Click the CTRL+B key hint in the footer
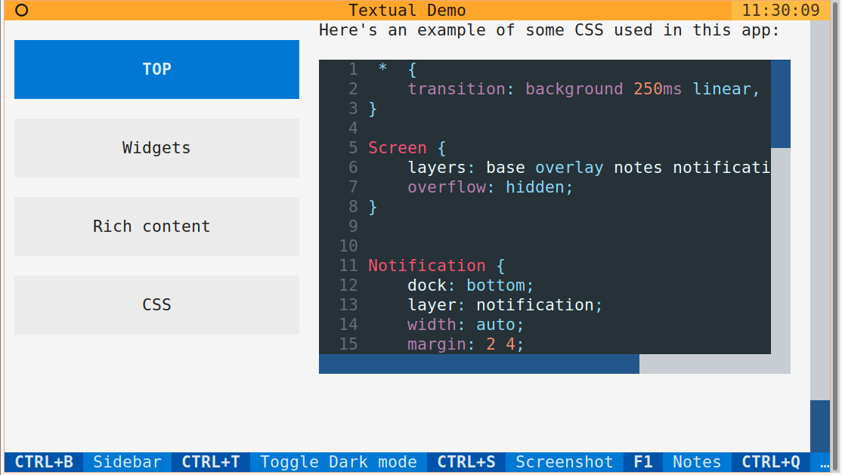The width and height of the screenshot is (842, 475). tap(43, 462)
